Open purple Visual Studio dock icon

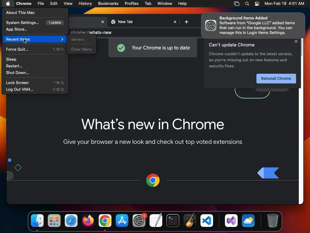pyautogui.click(x=231, y=221)
